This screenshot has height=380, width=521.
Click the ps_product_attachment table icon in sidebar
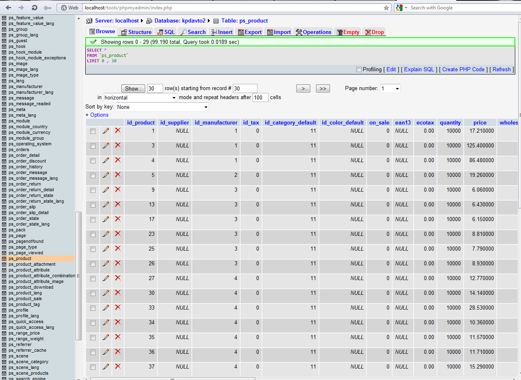click(x=4, y=265)
